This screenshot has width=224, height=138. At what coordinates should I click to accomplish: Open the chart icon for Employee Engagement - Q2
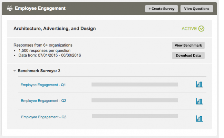(199, 101)
